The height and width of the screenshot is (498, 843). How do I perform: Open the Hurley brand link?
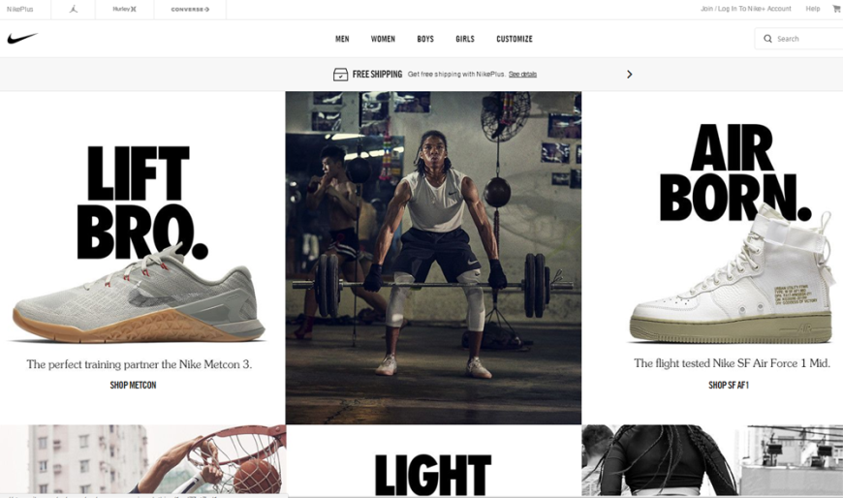(124, 9)
